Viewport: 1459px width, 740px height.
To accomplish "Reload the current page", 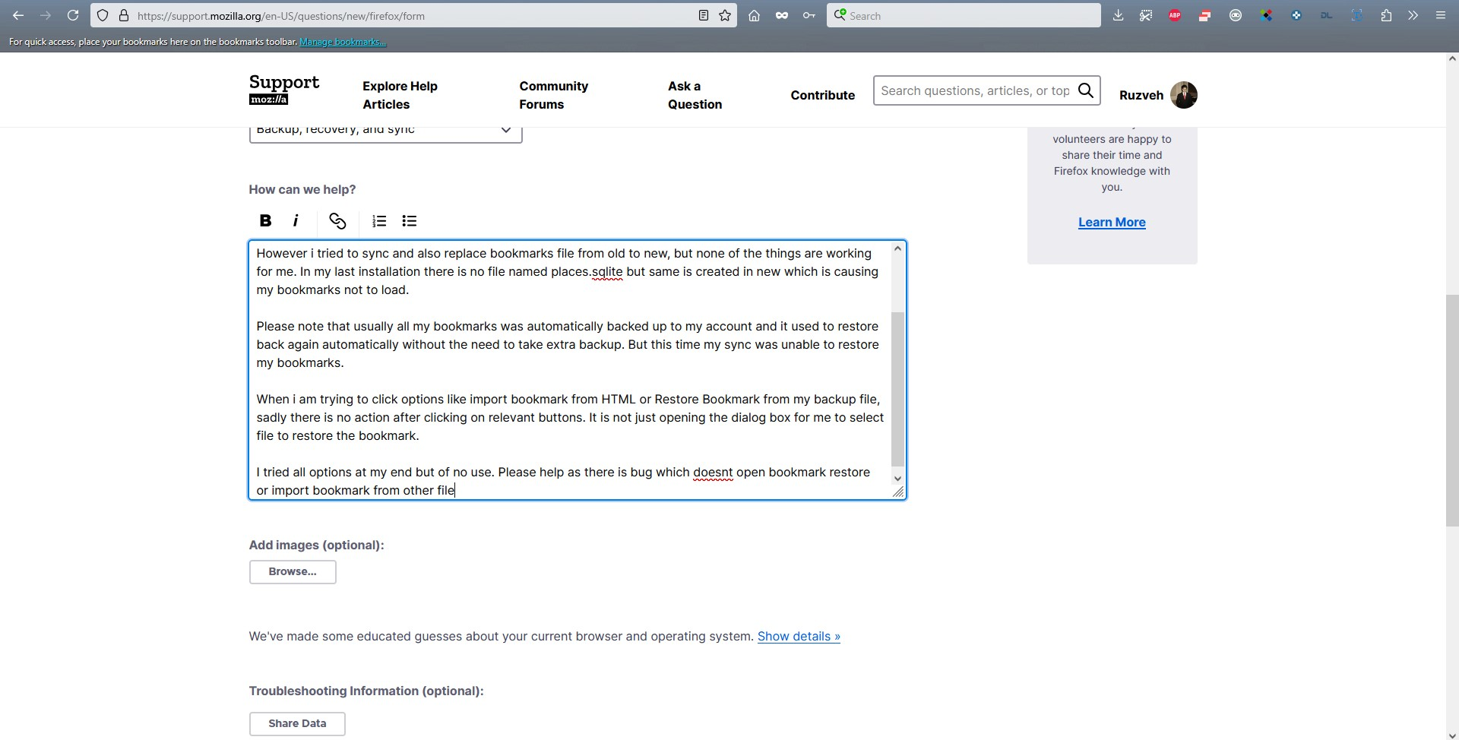I will (x=73, y=15).
